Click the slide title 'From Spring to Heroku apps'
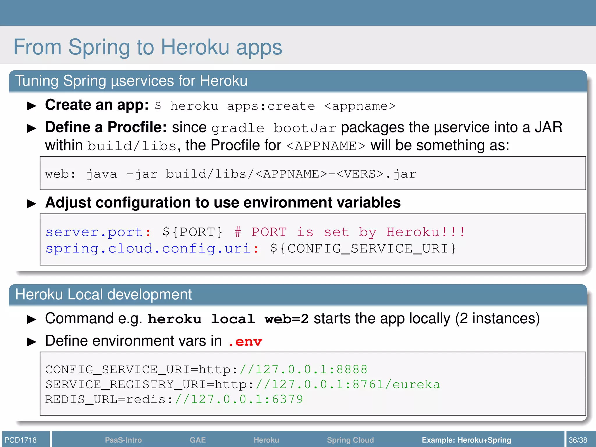Viewport: 596px width, 447px height. (148, 47)
